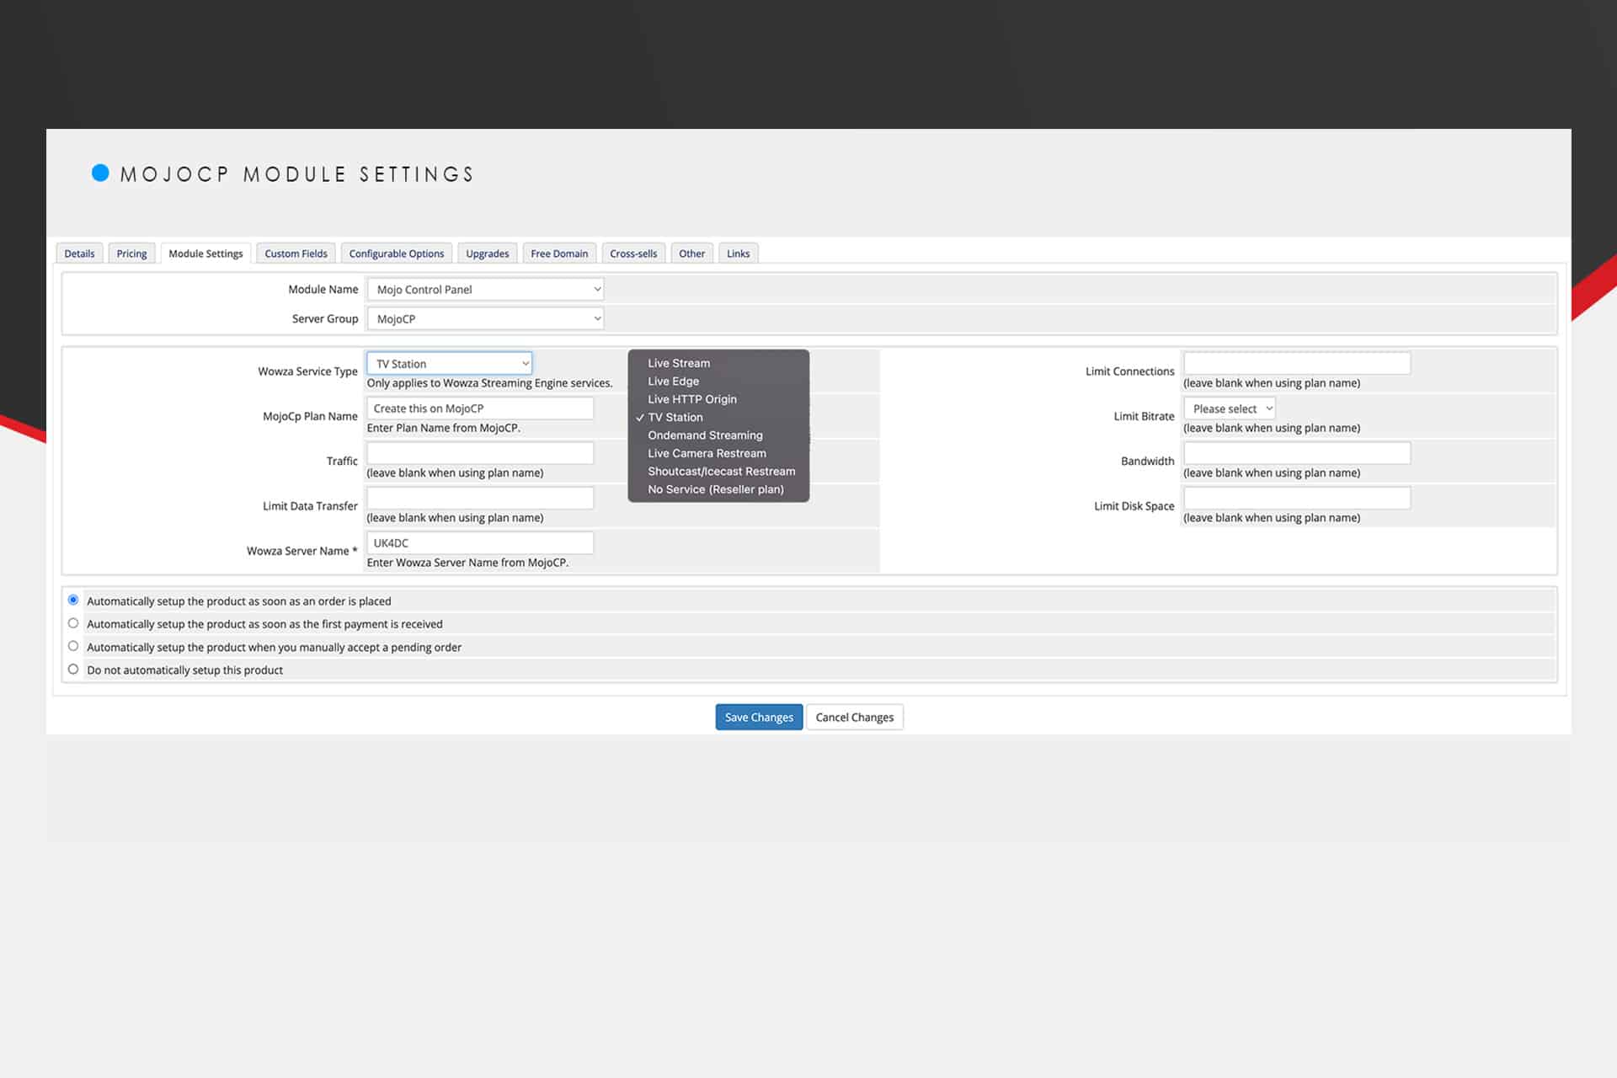The width and height of the screenshot is (1617, 1078).
Task: Focus the MojoCp Plan Name field
Action: (x=480, y=408)
